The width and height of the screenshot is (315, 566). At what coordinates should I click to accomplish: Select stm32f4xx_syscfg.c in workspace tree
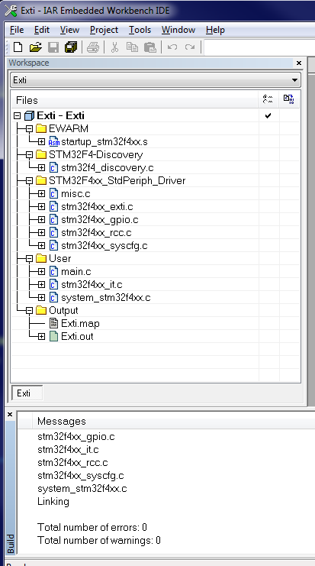click(104, 245)
